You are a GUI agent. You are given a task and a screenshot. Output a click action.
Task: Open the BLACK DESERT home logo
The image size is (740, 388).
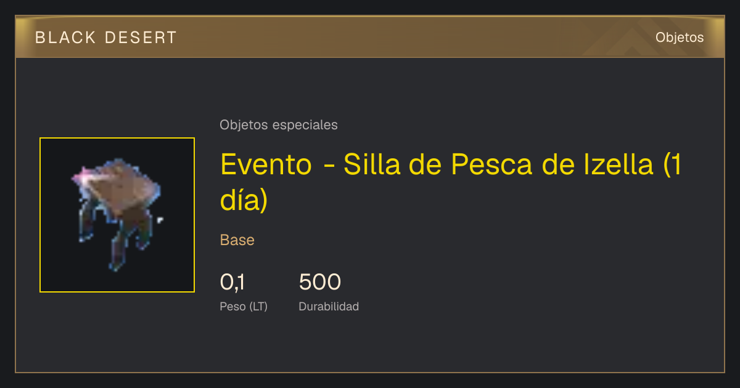click(106, 38)
